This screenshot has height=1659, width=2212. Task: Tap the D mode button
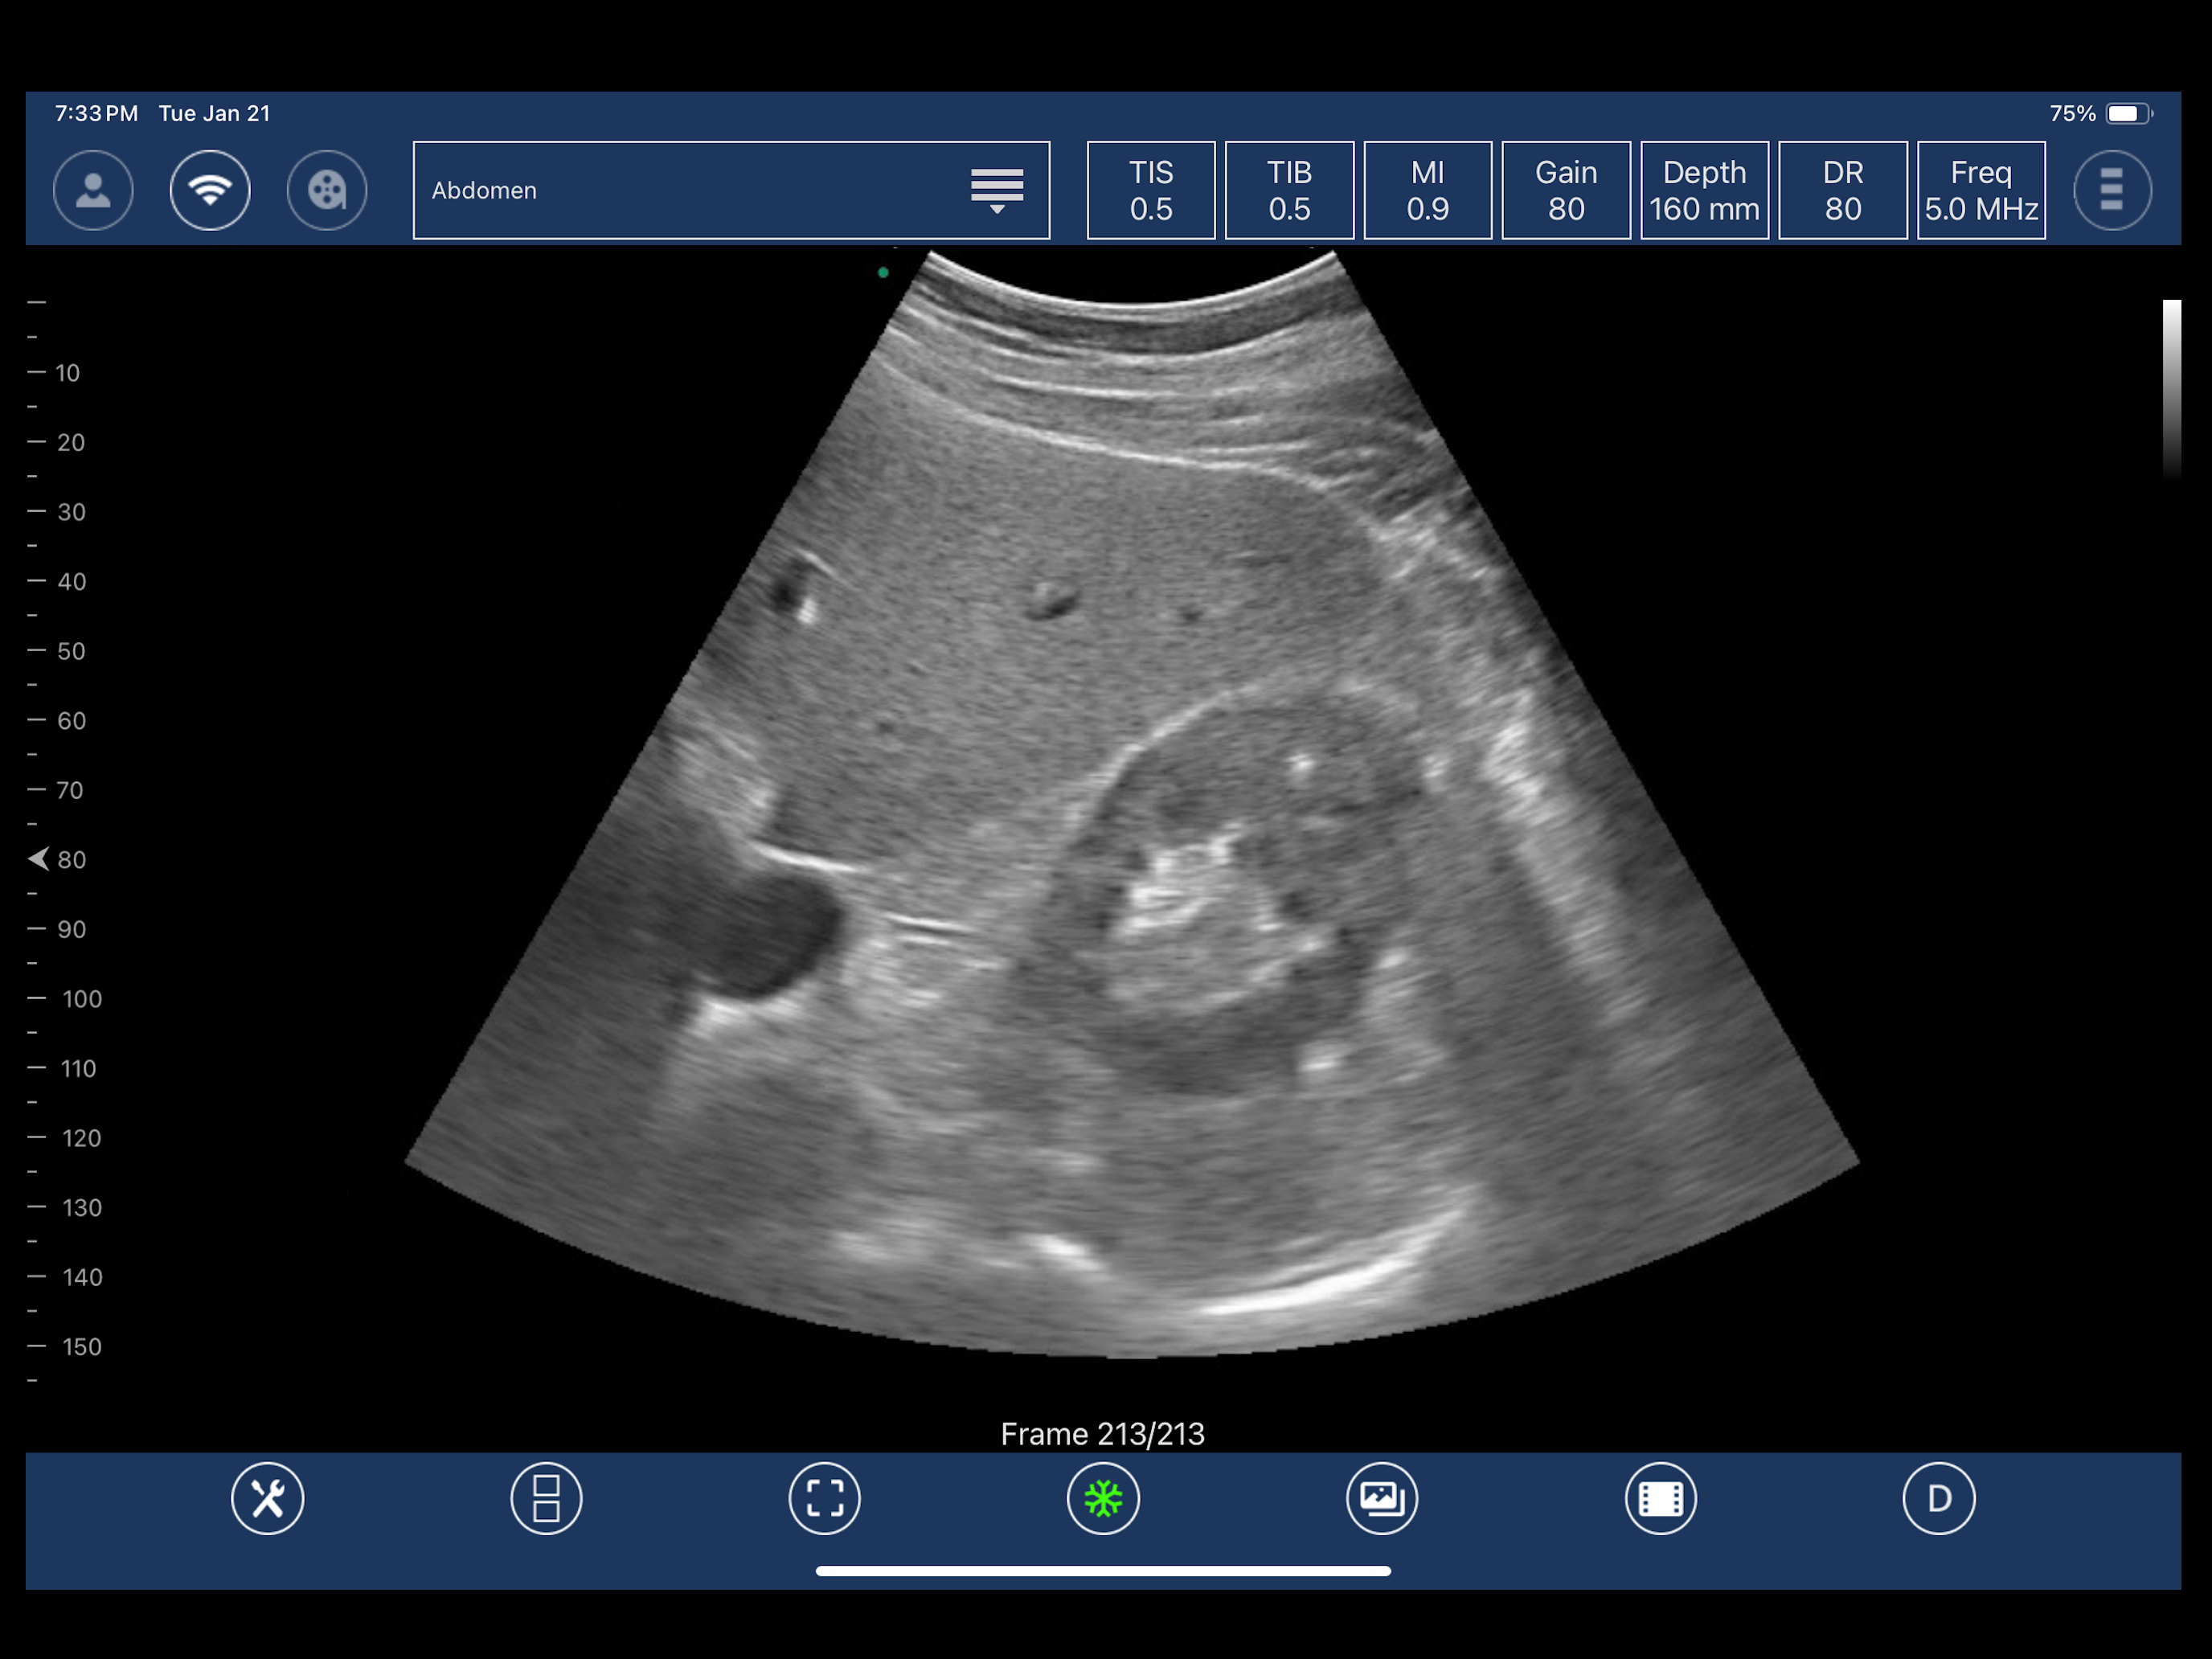tap(1938, 1498)
